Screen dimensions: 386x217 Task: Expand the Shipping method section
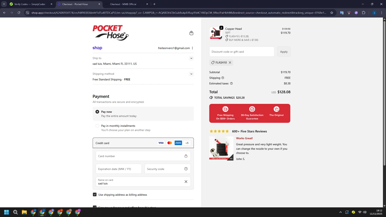click(191, 74)
